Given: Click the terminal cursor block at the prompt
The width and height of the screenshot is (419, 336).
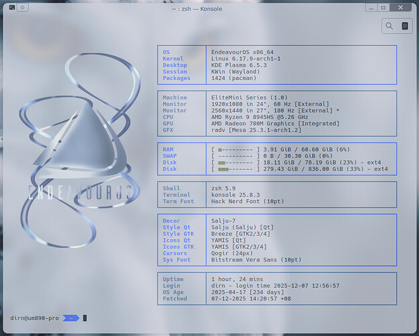Looking at the screenshot, I should click(x=85, y=318).
